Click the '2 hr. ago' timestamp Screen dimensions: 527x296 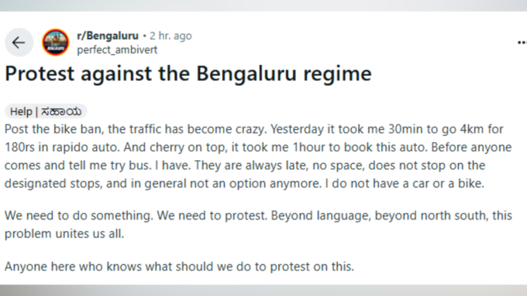[170, 36]
